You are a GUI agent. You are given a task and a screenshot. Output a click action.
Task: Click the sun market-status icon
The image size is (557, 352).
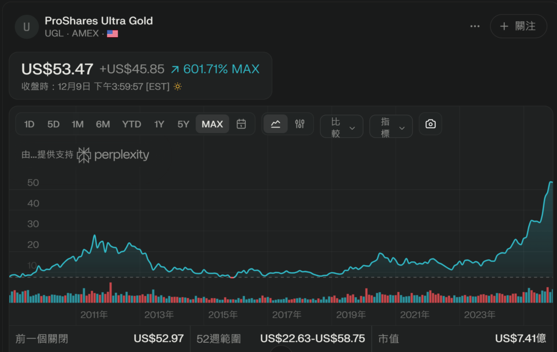[x=177, y=86]
